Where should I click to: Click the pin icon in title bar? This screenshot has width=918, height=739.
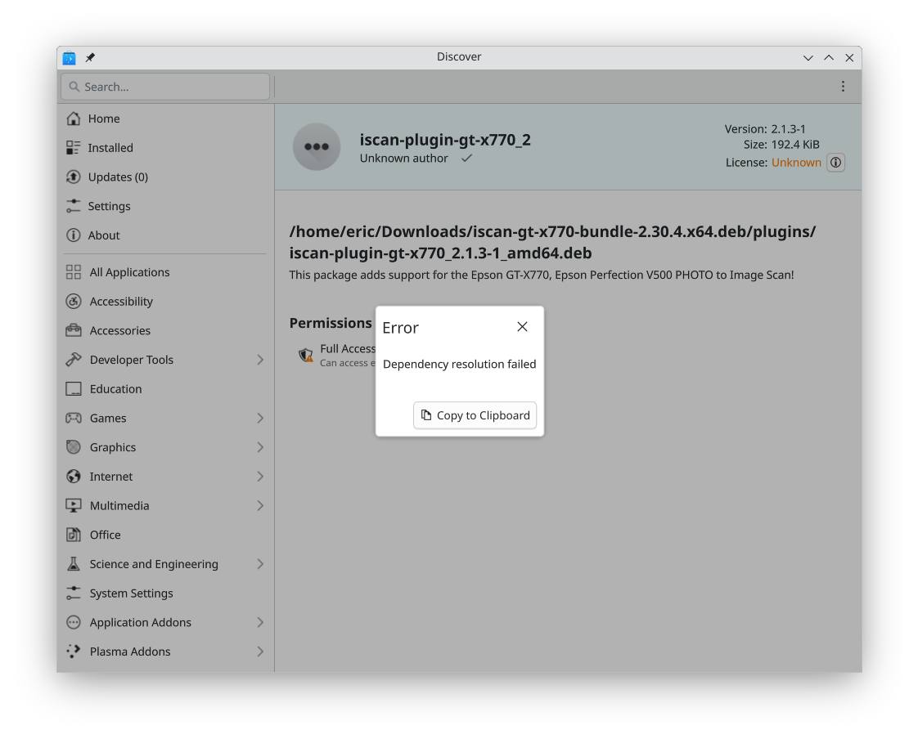coord(90,57)
